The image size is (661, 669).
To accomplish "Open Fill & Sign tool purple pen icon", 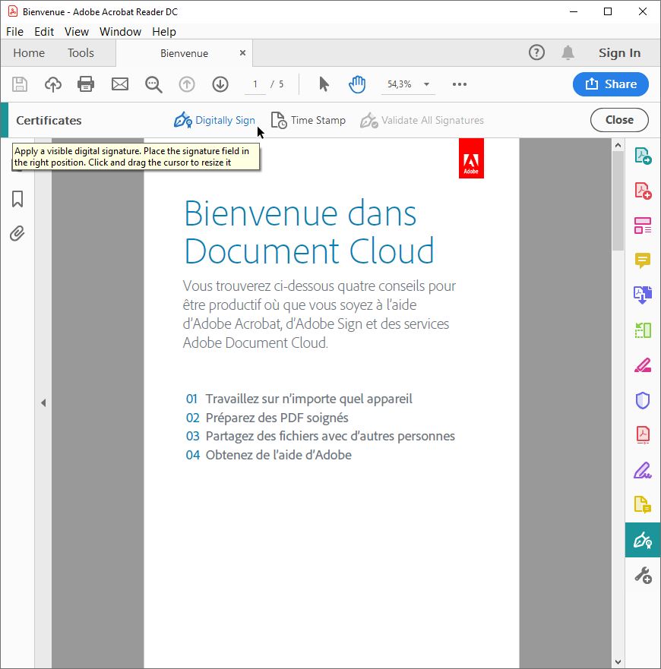I will (x=643, y=470).
